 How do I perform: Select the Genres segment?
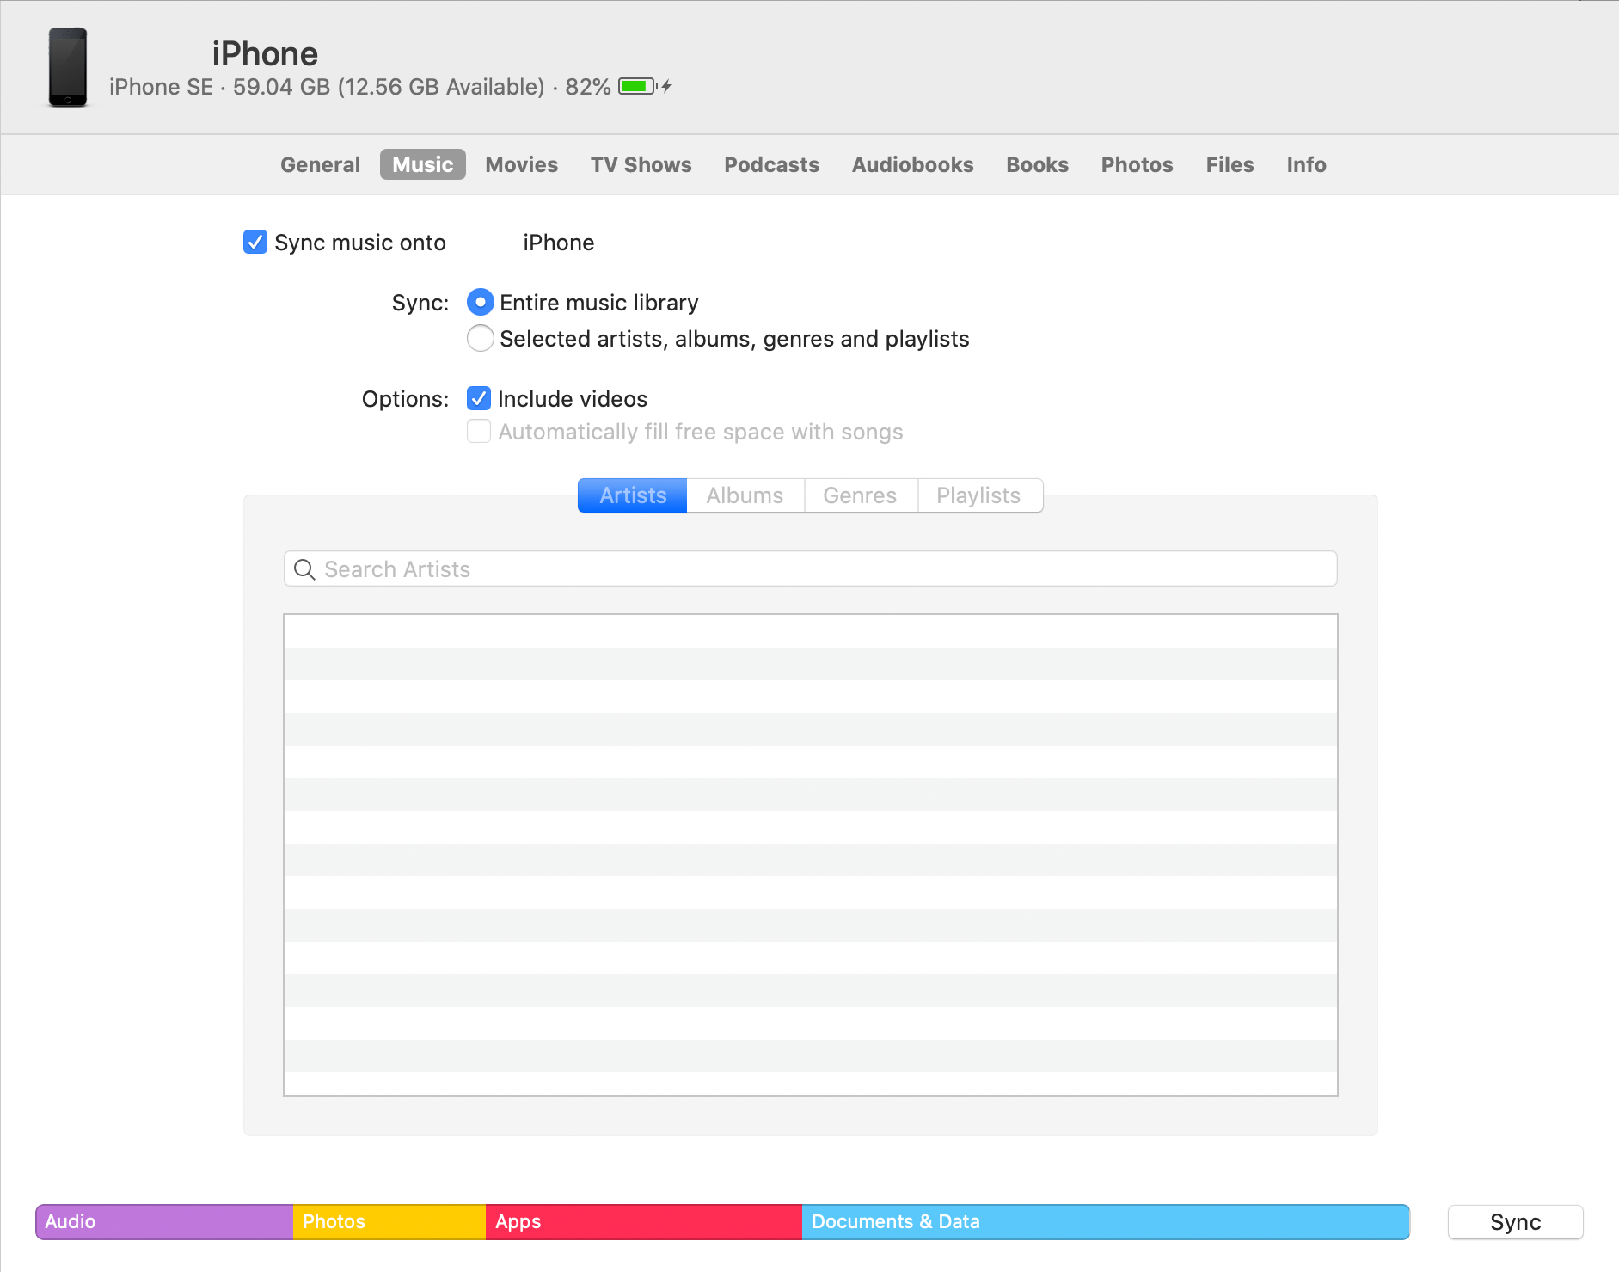click(x=861, y=495)
